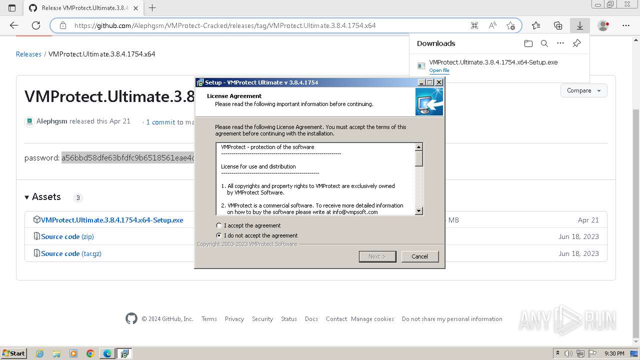640x360 pixels.
Task: Click the password hash text
Action: (x=127, y=158)
